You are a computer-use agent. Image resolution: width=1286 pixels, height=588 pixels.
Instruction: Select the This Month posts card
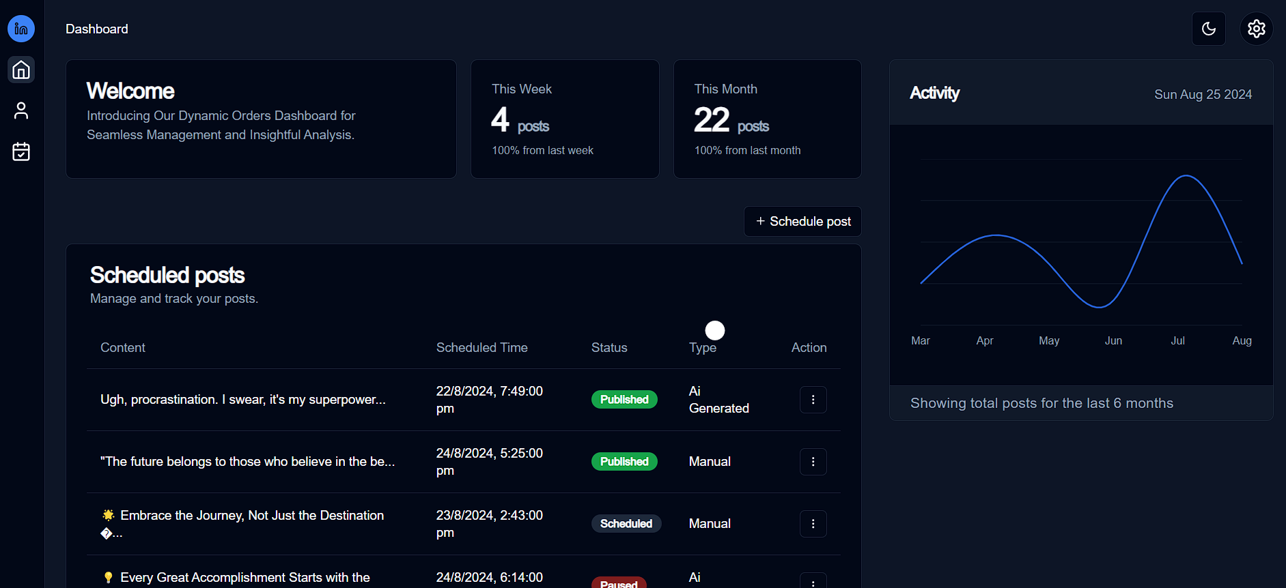767,119
